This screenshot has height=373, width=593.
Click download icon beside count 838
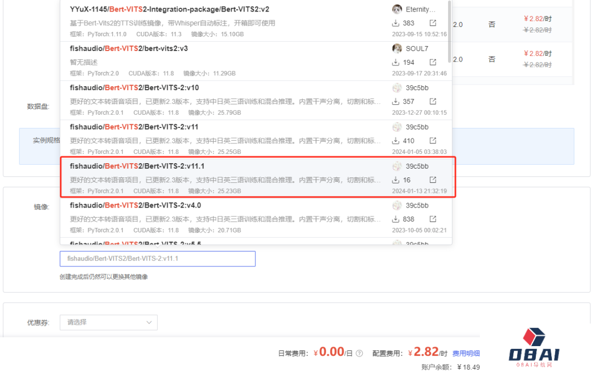tap(395, 219)
